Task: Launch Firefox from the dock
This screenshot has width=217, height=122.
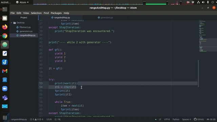Action: 5,27
